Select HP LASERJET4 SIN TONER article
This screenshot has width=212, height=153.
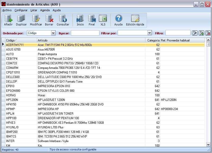[56, 114]
